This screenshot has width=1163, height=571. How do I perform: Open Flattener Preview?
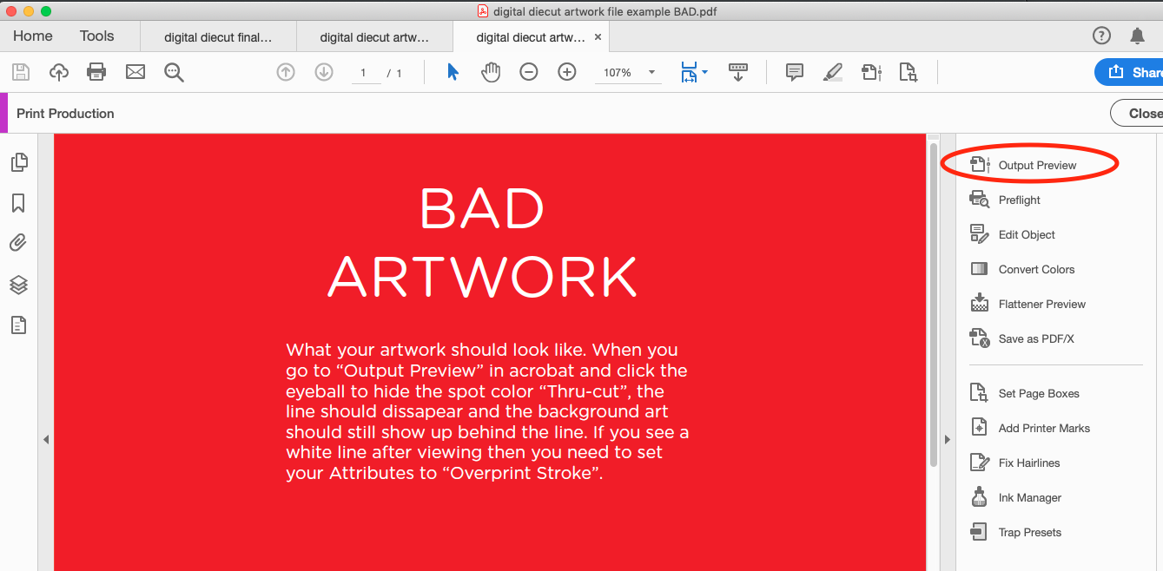(x=1028, y=304)
